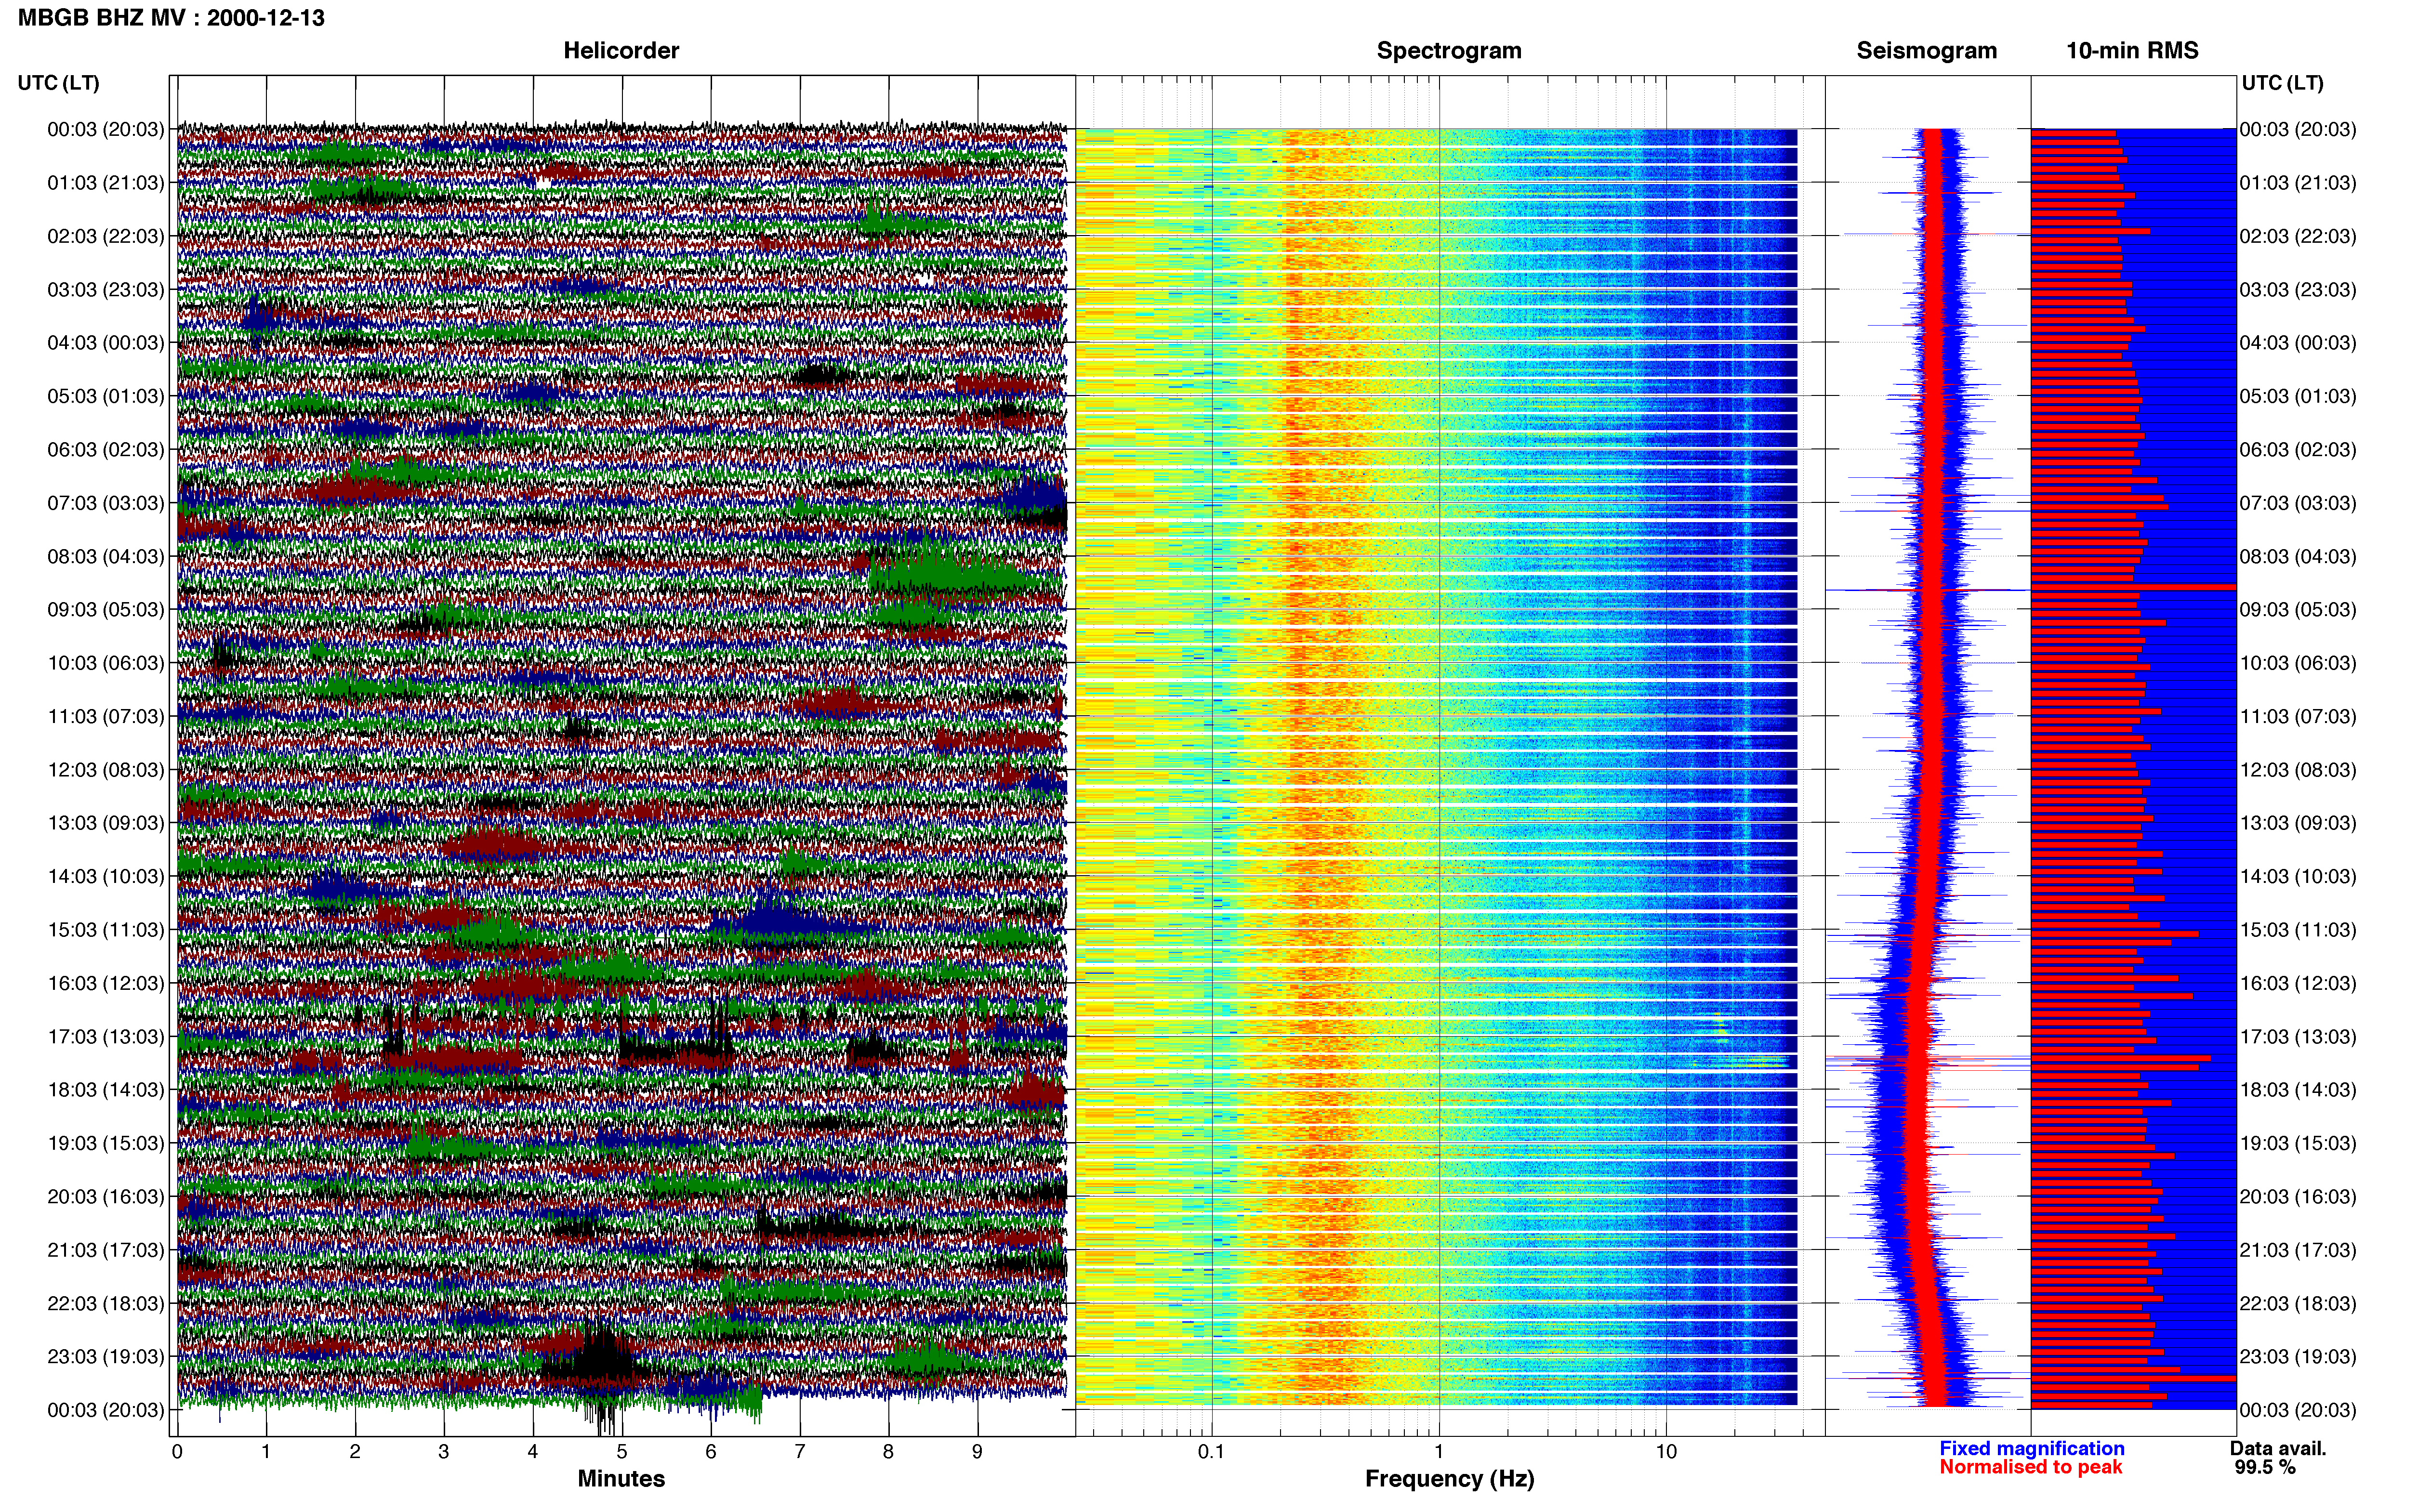Click the '10-min RMS' panel heading
This screenshot has width=2418, height=1512.
[2132, 51]
